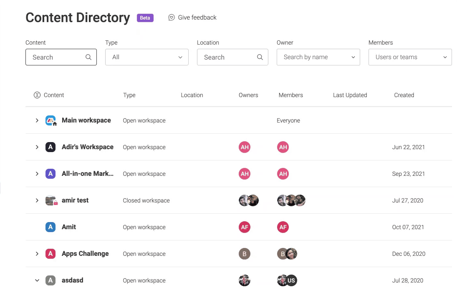Open the Apps Challenge workspace name
457x290 pixels.
pos(85,254)
